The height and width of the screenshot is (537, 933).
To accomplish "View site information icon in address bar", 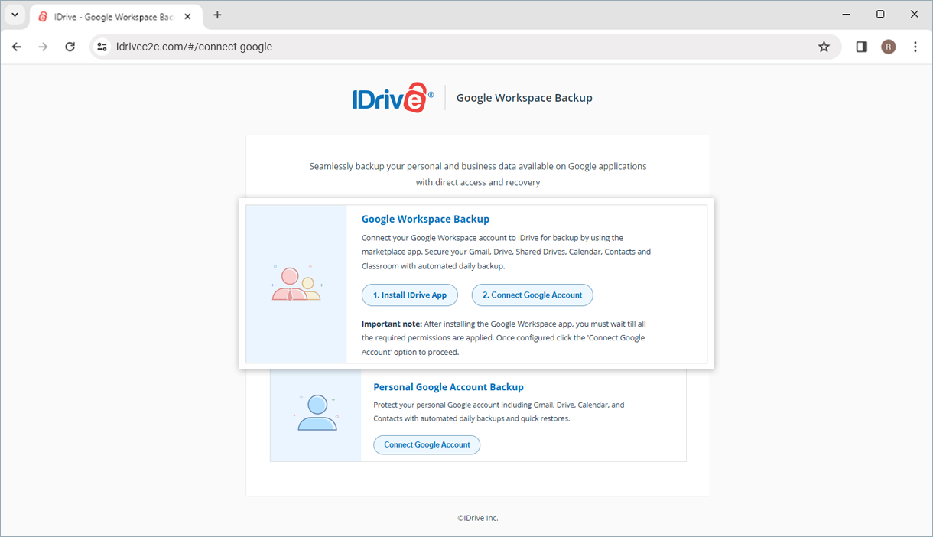I will (102, 47).
